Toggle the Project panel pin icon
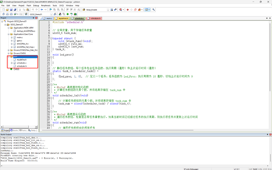 34,18
